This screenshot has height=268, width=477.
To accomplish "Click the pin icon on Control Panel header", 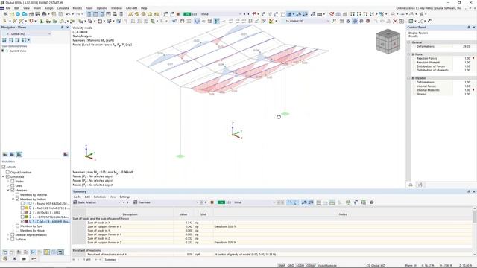I will (469, 28).
